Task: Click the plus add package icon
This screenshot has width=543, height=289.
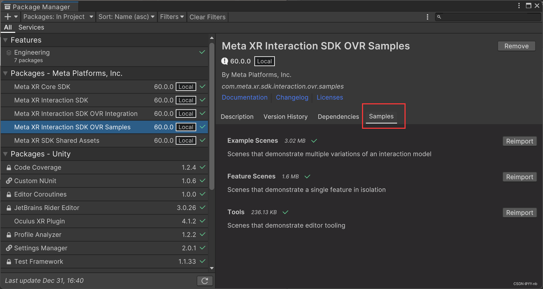Action: click(x=8, y=17)
